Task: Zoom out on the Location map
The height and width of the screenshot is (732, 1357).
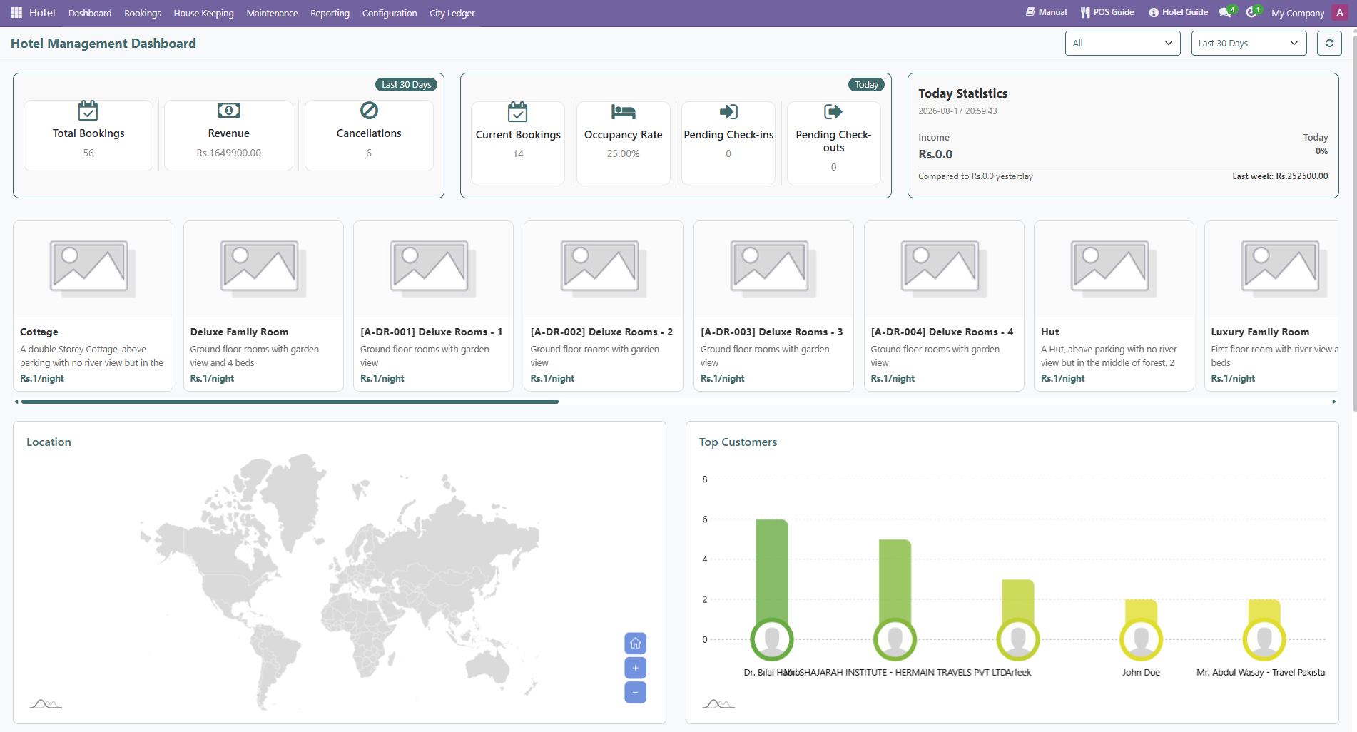Action: click(635, 692)
